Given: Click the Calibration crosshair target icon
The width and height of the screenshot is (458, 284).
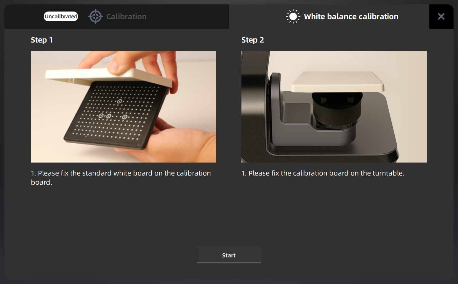Looking at the screenshot, I should pyautogui.click(x=95, y=17).
